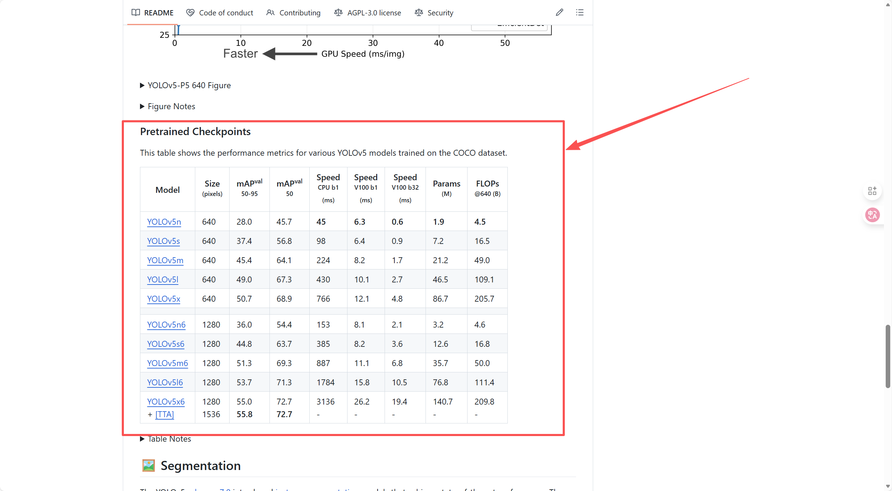This screenshot has height=491, width=892.
Task: Click the README book icon
Action: pyautogui.click(x=135, y=13)
